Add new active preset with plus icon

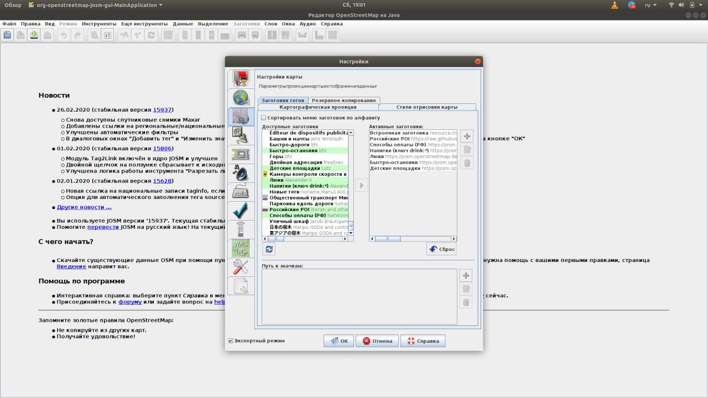point(466,136)
